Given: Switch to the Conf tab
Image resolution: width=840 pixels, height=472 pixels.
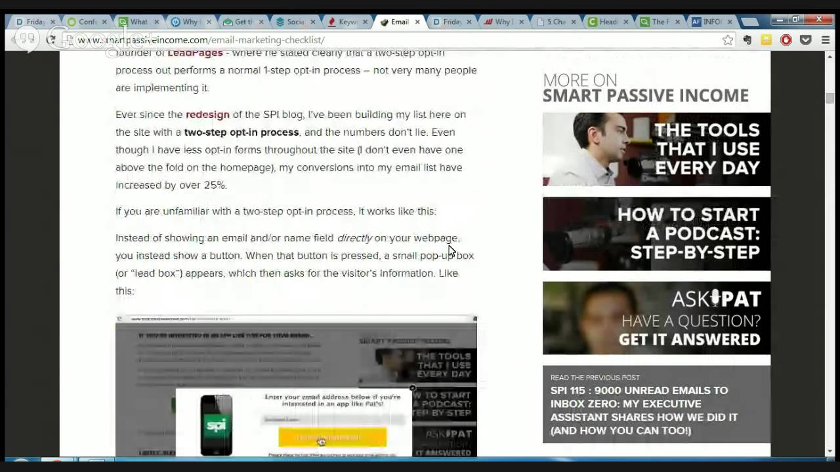Looking at the screenshot, I should coord(87,22).
